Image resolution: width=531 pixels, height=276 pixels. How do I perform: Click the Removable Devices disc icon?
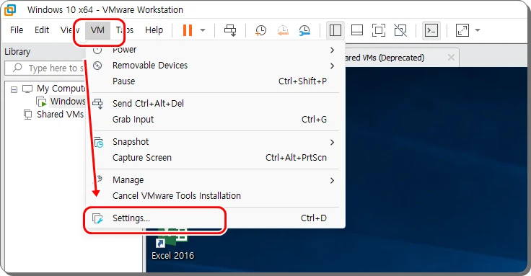pyautogui.click(x=97, y=66)
